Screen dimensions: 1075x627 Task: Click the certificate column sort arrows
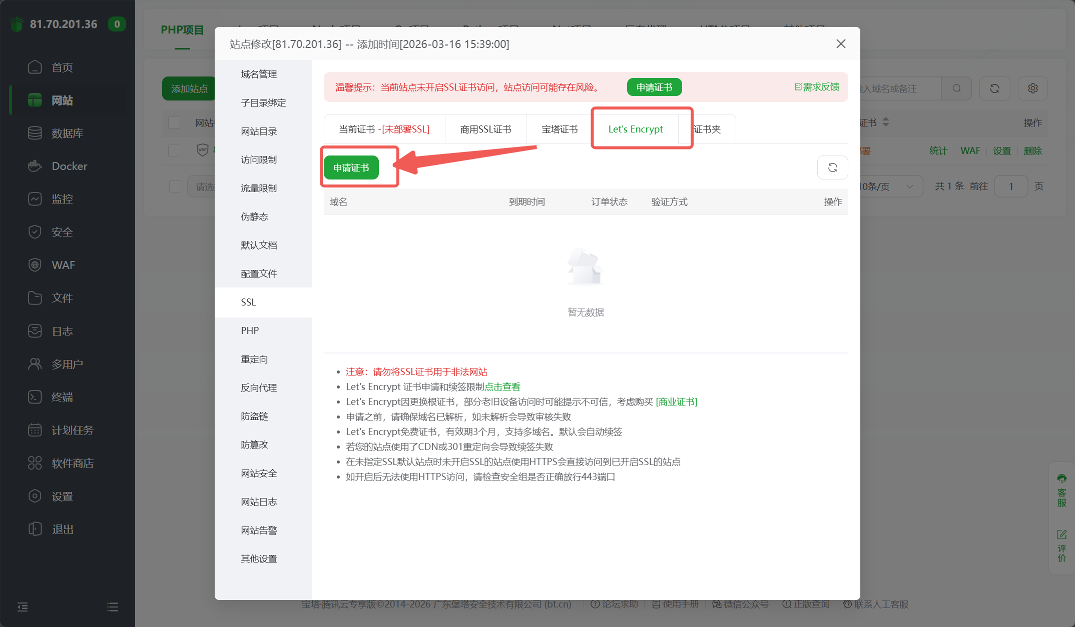[x=886, y=122]
